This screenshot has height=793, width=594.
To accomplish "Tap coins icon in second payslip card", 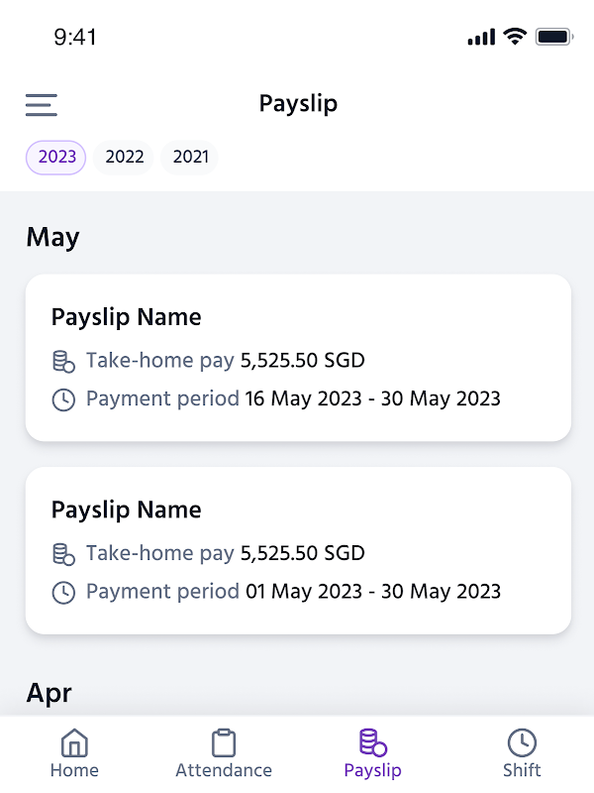I will point(63,553).
